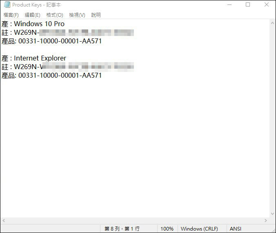Open the 檔案(F) menu

[x=11, y=15]
